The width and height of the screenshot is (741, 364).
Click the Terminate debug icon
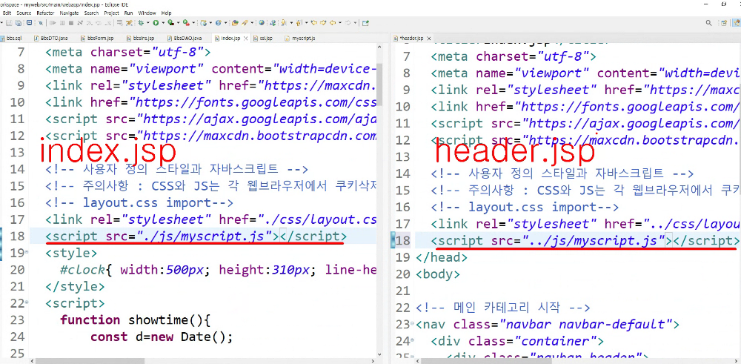click(71, 22)
